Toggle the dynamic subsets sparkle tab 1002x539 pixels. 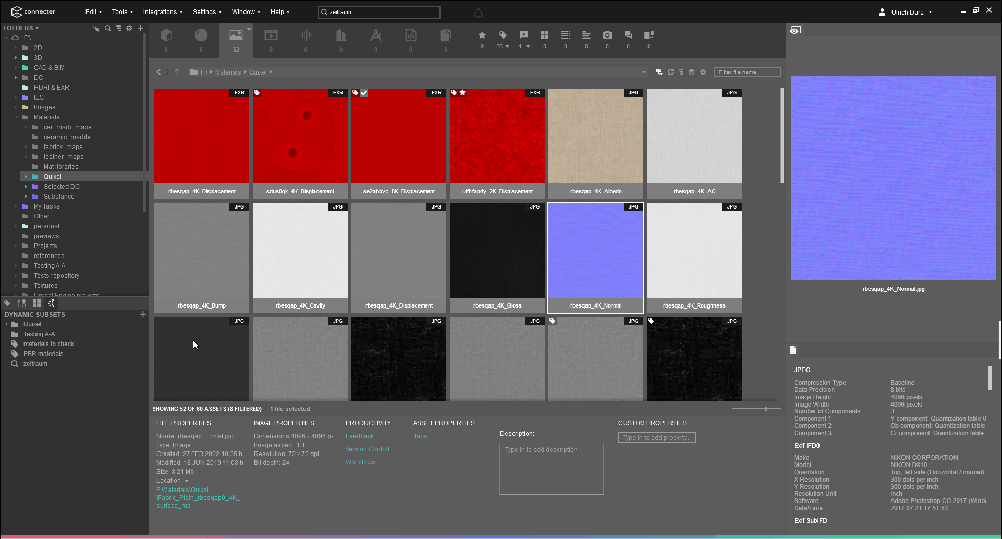(51, 303)
